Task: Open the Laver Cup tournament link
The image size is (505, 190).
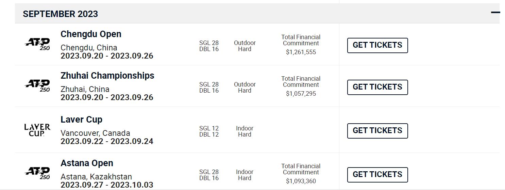Action: pos(81,120)
